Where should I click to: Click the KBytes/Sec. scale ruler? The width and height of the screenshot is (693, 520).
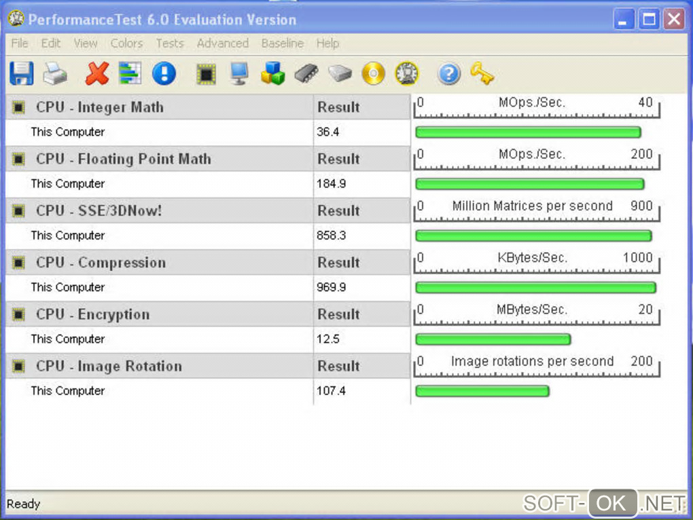point(537,263)
